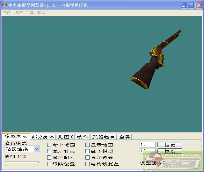The height and width of the screenshot is (172, 204).
Task: Switch to the 动作 tab
Action: click(82, 137)
